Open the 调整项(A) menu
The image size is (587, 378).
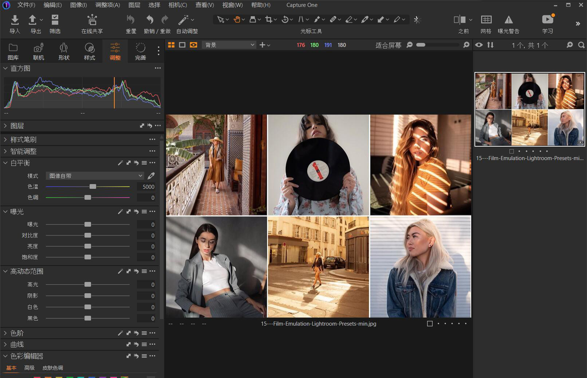coord(108,5)
